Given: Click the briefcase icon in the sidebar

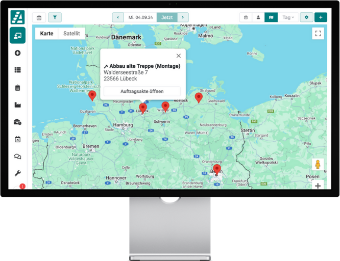Looking at the screenshot, I should [17, 122].
